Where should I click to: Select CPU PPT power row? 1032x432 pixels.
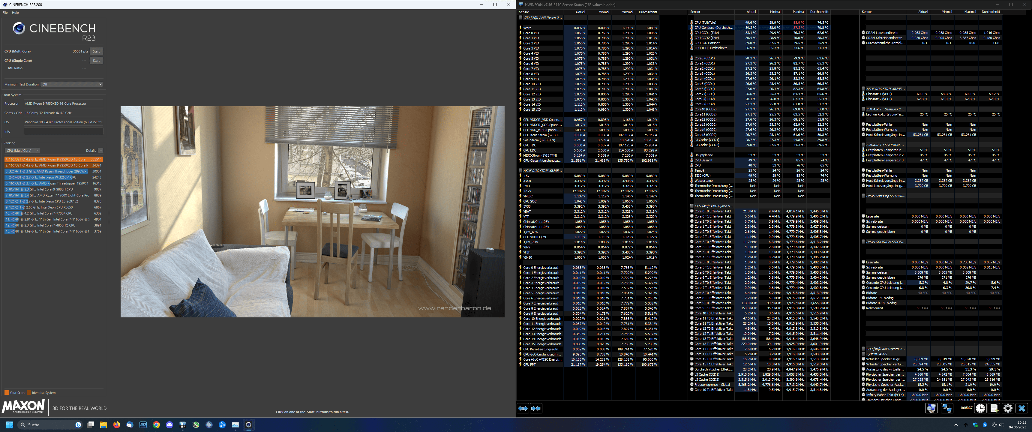[x=589, y=364]
